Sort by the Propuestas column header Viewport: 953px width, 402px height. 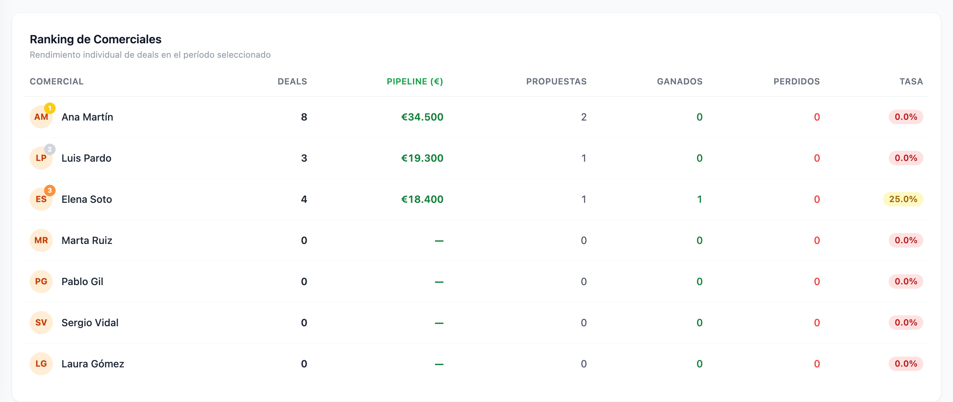coord(556,82)
